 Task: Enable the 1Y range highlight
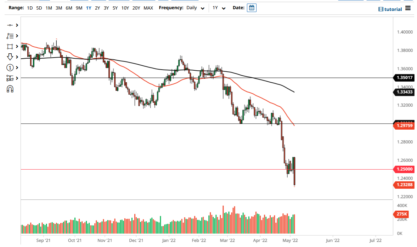[x=89, y=7]
